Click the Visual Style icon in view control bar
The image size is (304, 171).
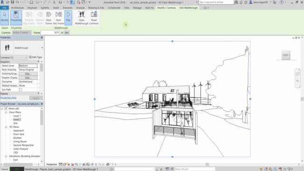tap(65, 164)
